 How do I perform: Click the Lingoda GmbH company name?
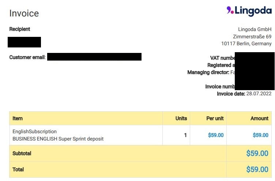[x=255, y=29]
